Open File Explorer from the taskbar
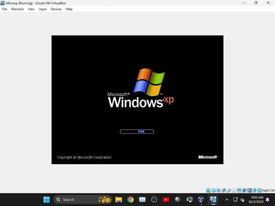 [118, 200]
